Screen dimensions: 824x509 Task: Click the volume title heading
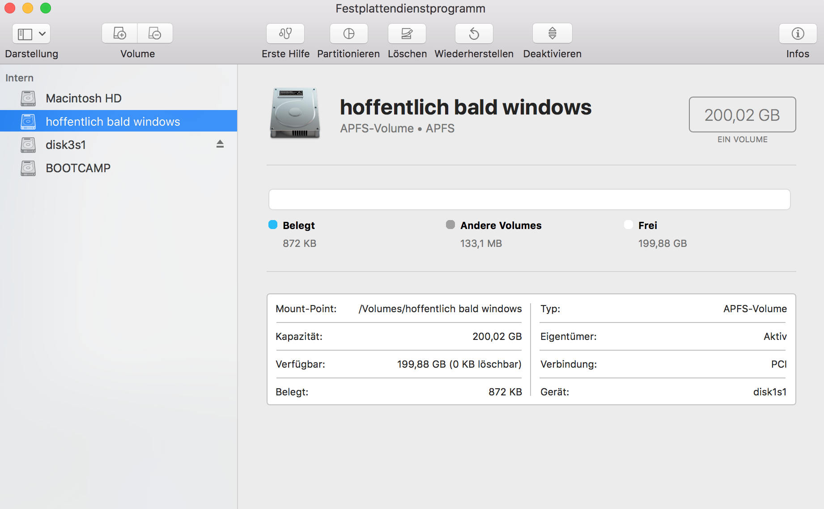coord(466,107)
